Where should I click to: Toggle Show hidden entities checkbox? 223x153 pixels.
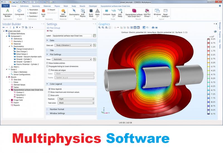(47, 63)
